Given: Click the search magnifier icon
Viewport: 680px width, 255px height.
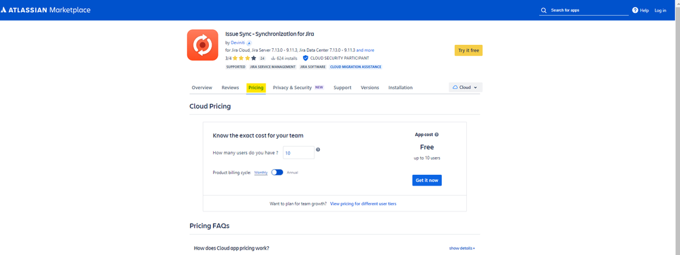Looking at the screenshot, I should pyautogui.click(x=544, y=10).
